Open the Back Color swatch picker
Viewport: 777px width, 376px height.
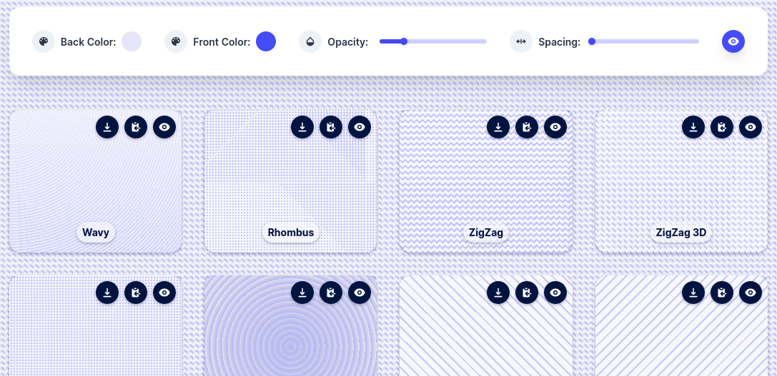tap(132, 41)
